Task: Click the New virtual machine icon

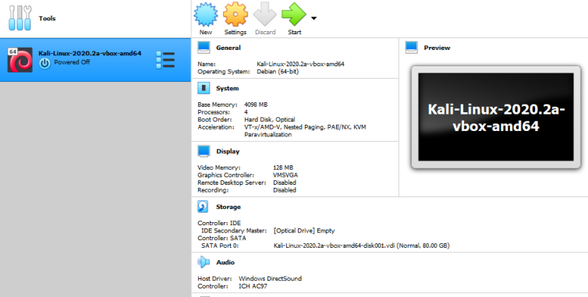Action: (x=206, y=15)
